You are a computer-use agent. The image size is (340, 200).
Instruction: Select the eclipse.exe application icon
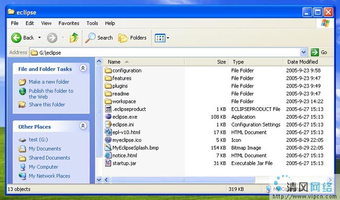pos(108,117)
